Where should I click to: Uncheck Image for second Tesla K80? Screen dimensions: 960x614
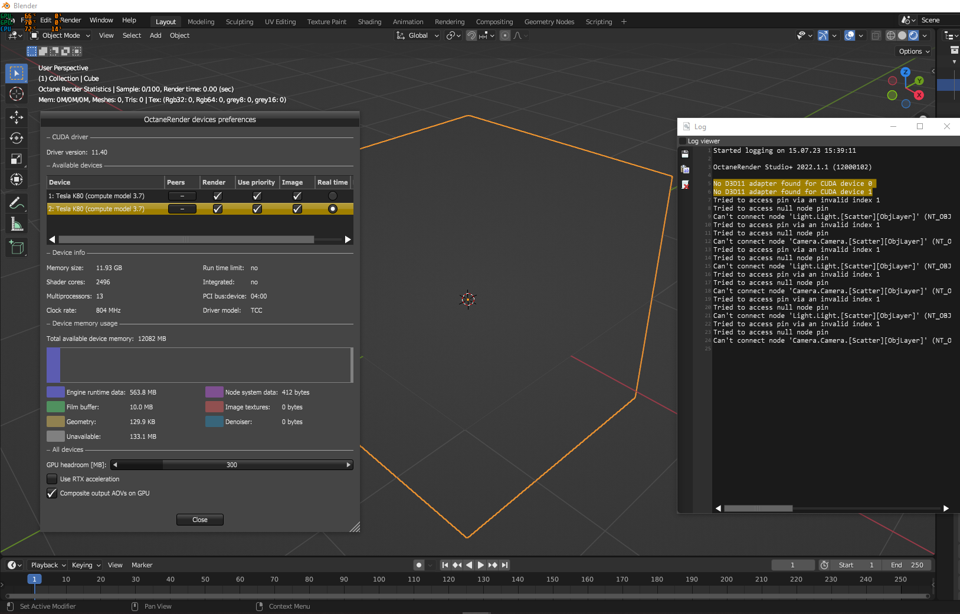coord(297,209)
